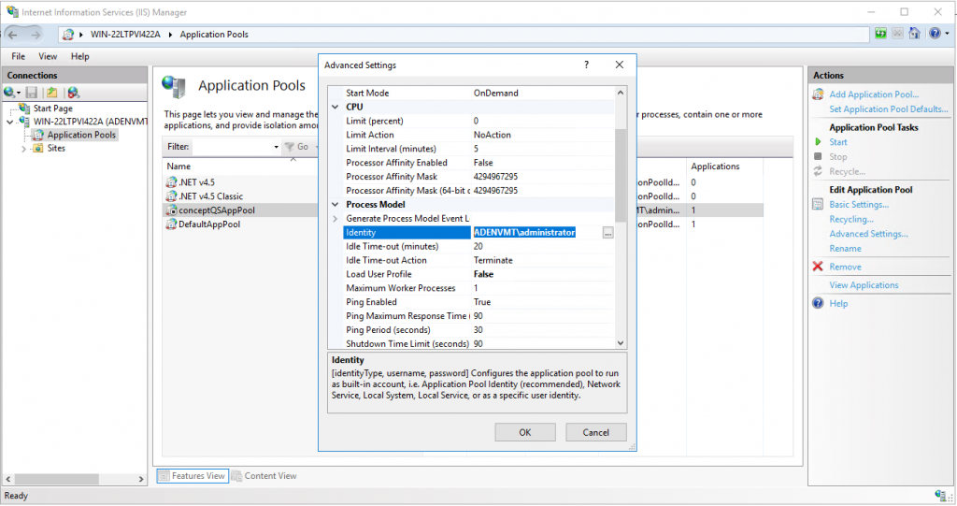The image size is (957, 506).
Task: Select .NET v4.5 Classic pool row
Action: pyautogui.click(x=210, y=196)
